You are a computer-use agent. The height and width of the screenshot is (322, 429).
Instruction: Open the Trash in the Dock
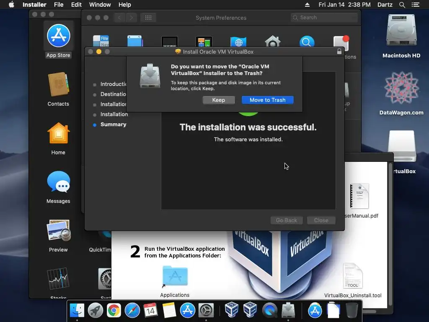pyautogui.click(x=352, y=311)
